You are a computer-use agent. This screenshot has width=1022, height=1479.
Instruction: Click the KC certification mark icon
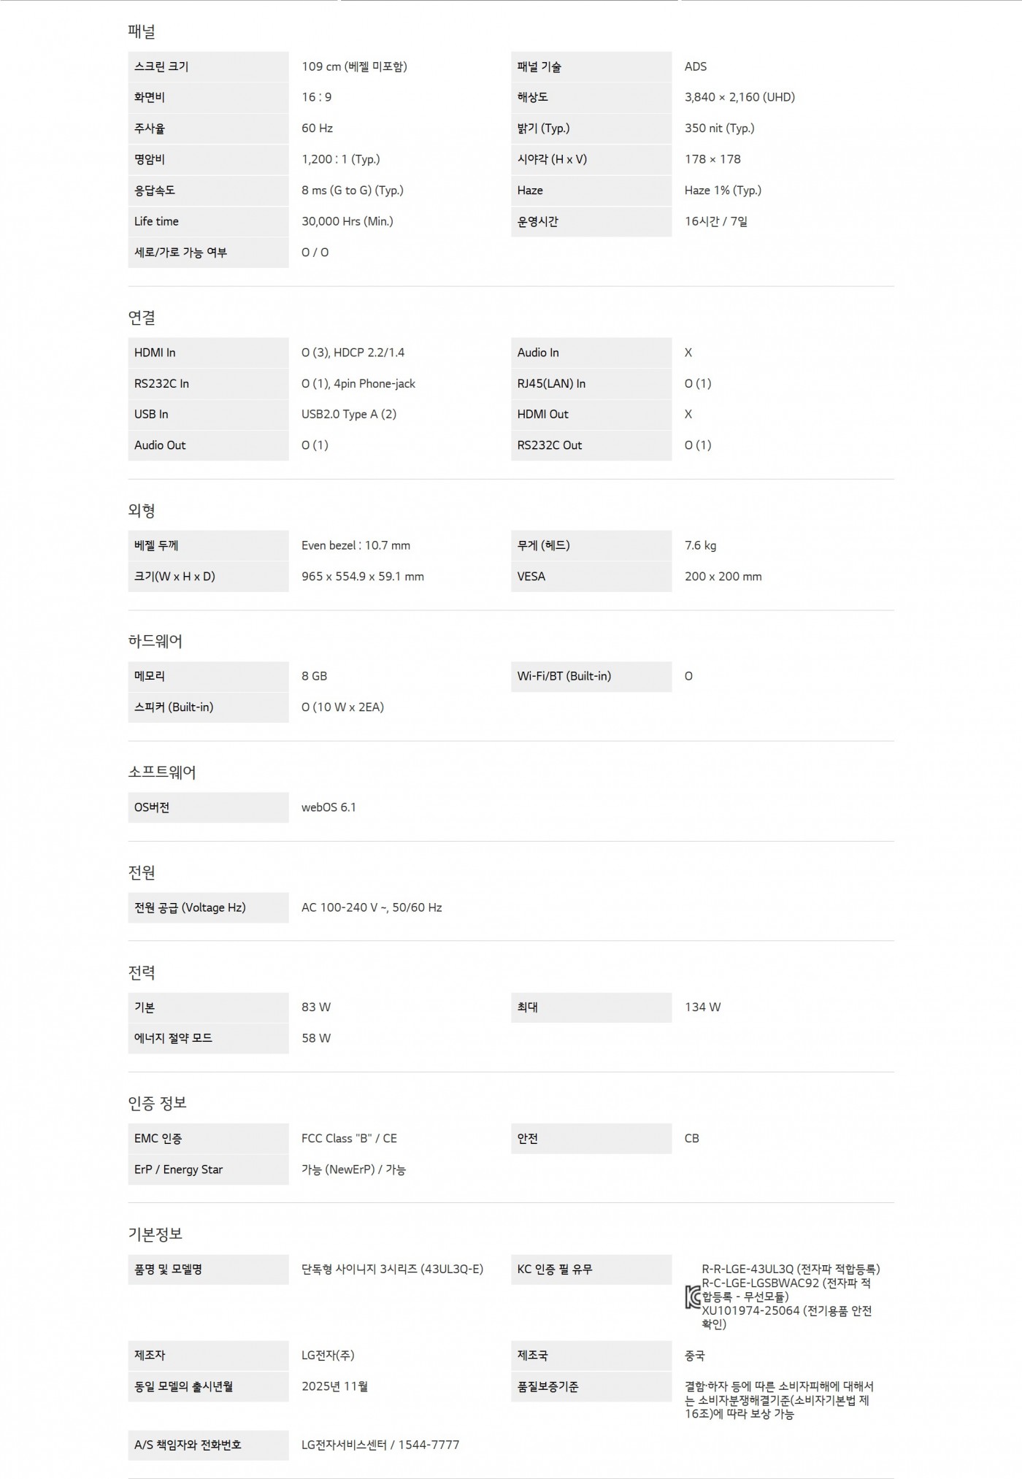[693, 1297]
